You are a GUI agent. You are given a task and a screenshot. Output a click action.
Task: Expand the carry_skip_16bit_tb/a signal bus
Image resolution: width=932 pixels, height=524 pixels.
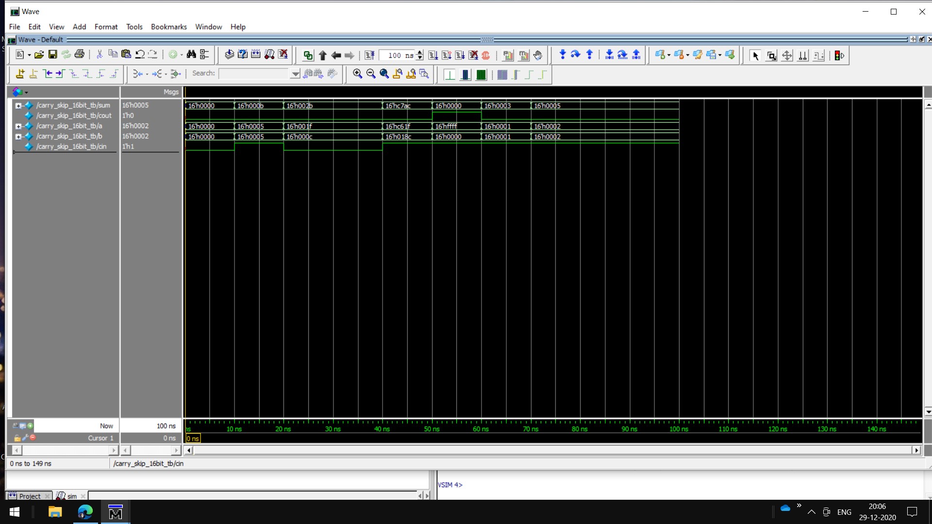tap(18, 126)
